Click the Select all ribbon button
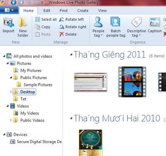166x156 pixels. [46, 19]
